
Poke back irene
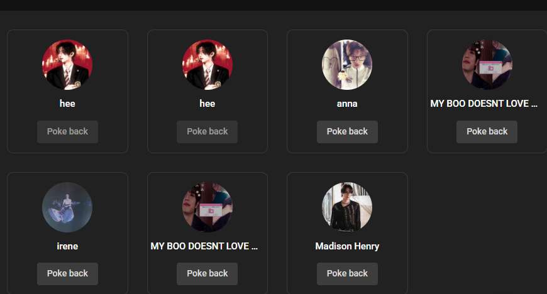[x=67, y=273]
